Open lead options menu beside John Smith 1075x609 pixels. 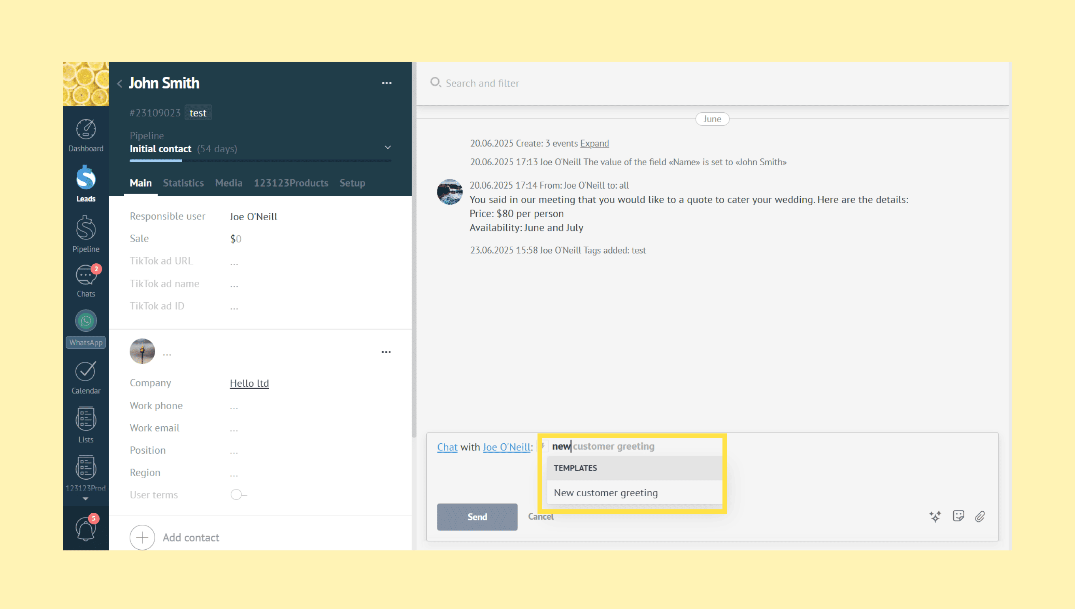[x=386, y=83]
